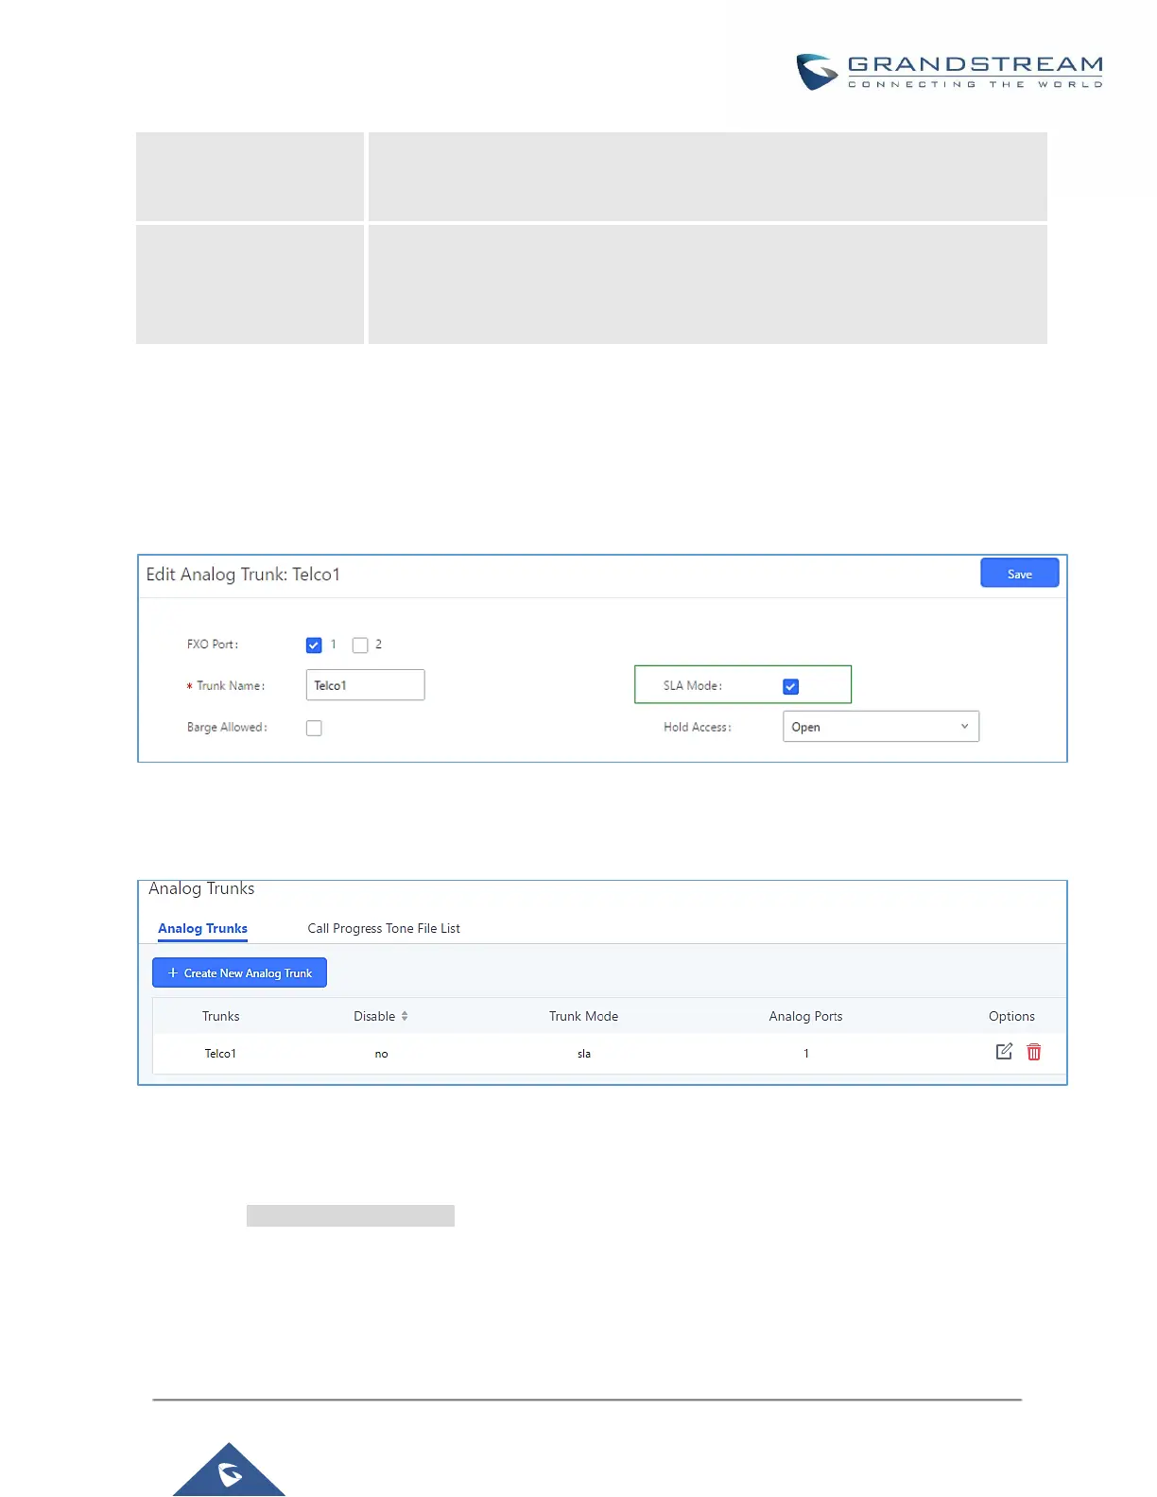Click the plus icon on Create New Analog Trunk

[x=173, y=972]
